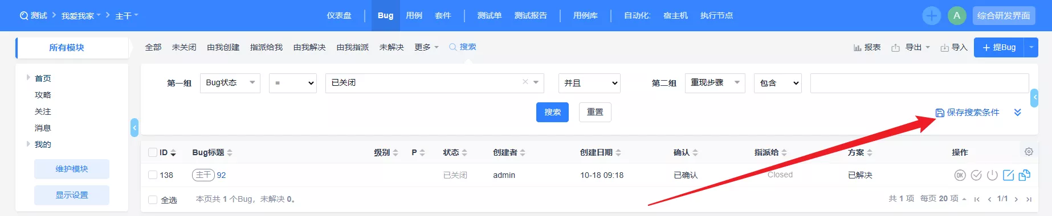The image size is (1052, 216).
Task: Click the copy icon for bug 138
Action: [1024, 175]
